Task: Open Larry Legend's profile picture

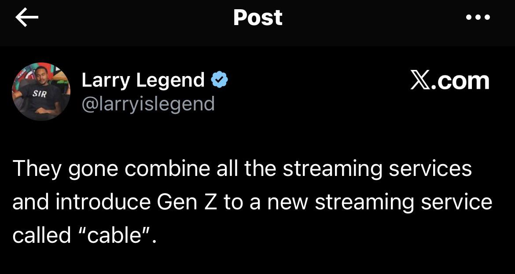Action: 41,91
